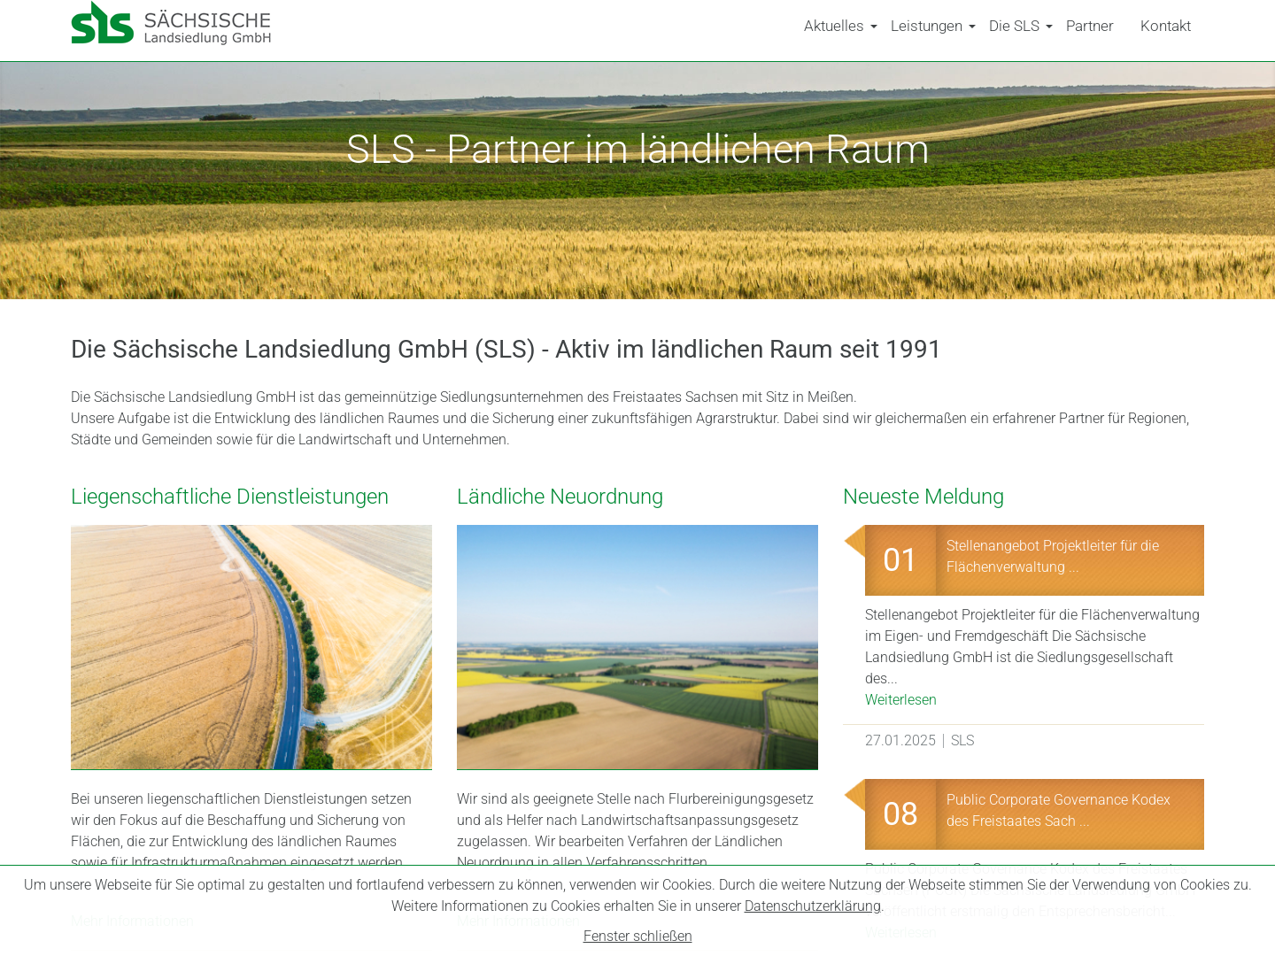Click Weiterlesen under Stellenangebot article
The width and height of the screenshot is (1275, 956).
(x=900, y=699)
